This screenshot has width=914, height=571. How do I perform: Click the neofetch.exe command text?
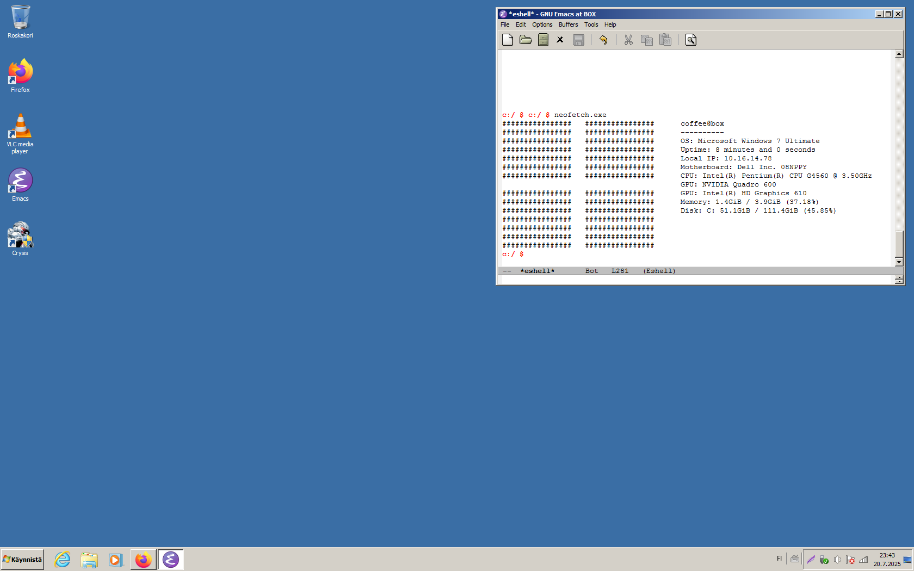point(580,115)
